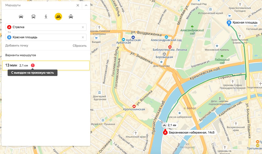Screen dimensions: 262x154
Task: Click Добавить точку link
Action: click(x=17, y=45)
